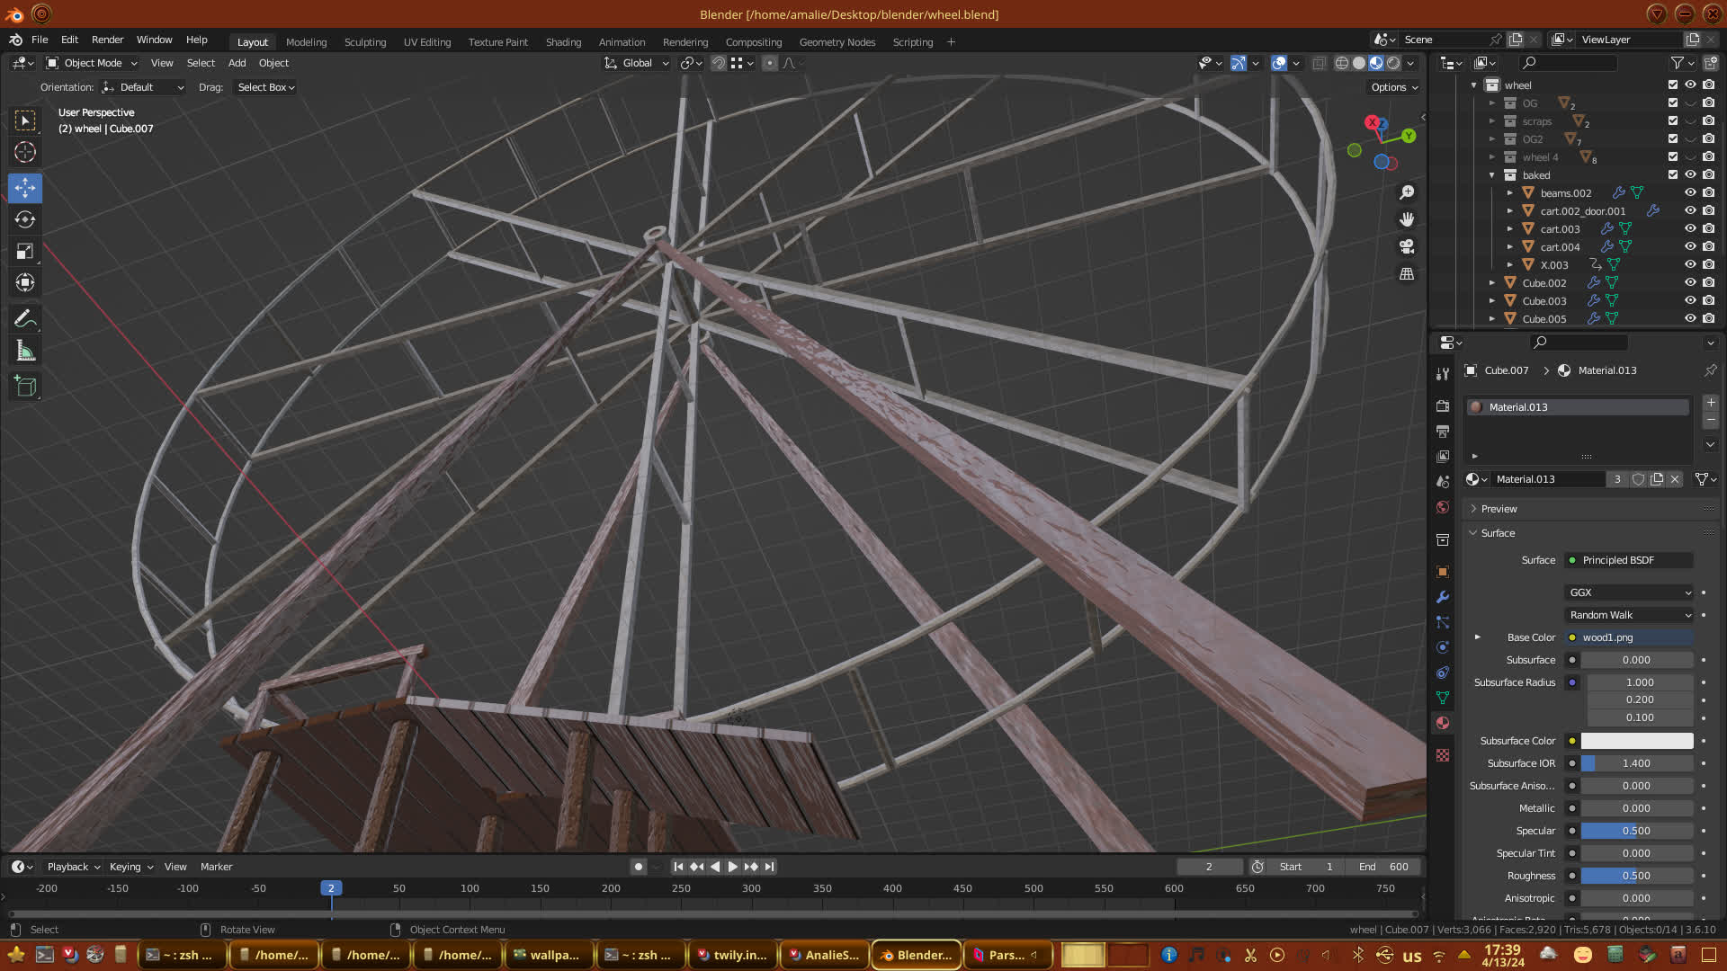Viewport: 1727px width, 971px height.
Task: Activate the Measure tool
Action: click(25, 352)
